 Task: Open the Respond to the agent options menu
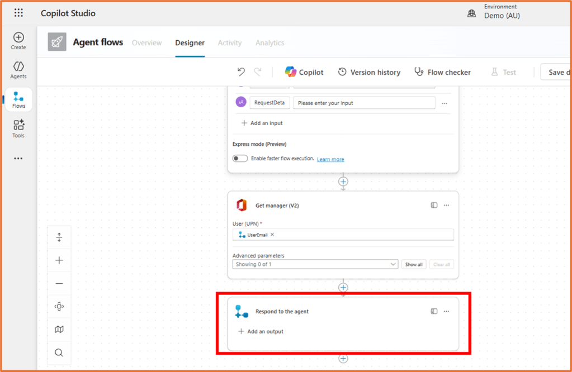point(446,311)
